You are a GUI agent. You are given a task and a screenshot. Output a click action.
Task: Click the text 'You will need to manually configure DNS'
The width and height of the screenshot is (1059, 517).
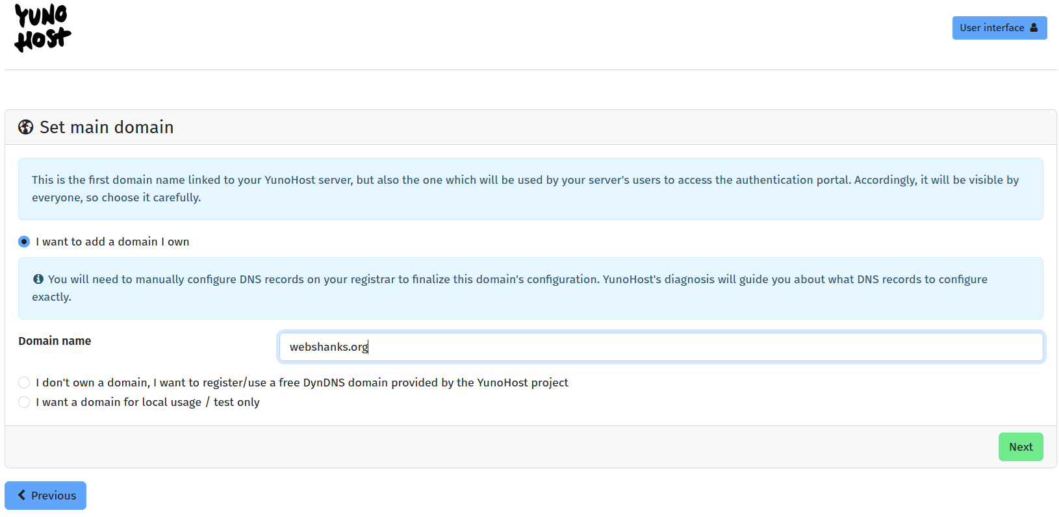[x=155, y=279]
